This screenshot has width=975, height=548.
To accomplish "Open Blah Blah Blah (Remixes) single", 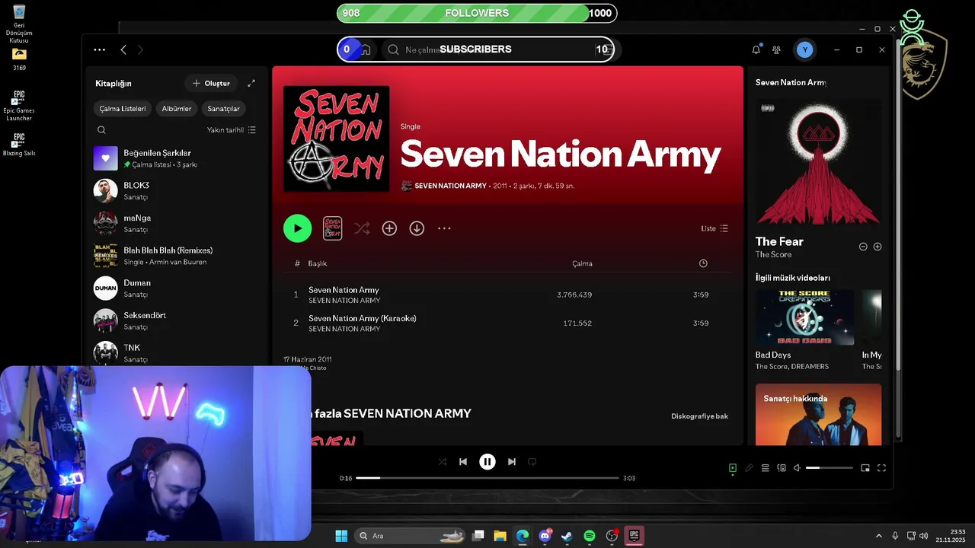I will [x=176, y=256].
